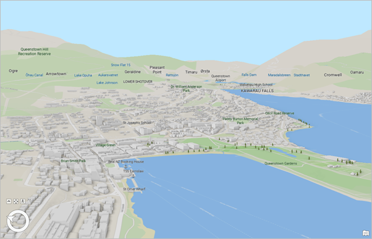Click the Queenstown Airport label
The height and width of the screenshot is (239, 372).
click(221, 78)
